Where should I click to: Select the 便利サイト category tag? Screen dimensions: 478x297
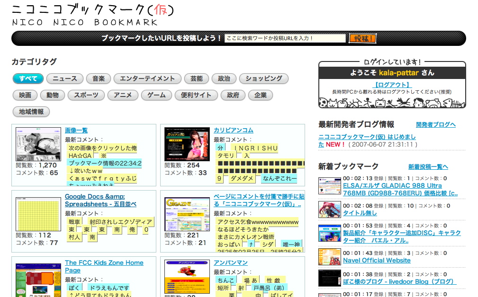pos(196,95)
